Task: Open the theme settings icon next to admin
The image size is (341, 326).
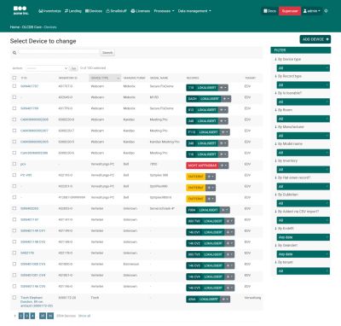Action: click(326, 11)
